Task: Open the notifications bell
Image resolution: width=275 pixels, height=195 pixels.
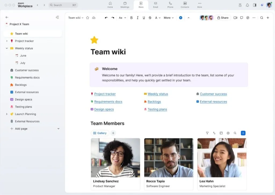Action: 247,5
